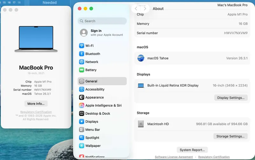Select the Bluetooth icon in sidebar
The height and width of the screenshot is (160, 255).
82,54
